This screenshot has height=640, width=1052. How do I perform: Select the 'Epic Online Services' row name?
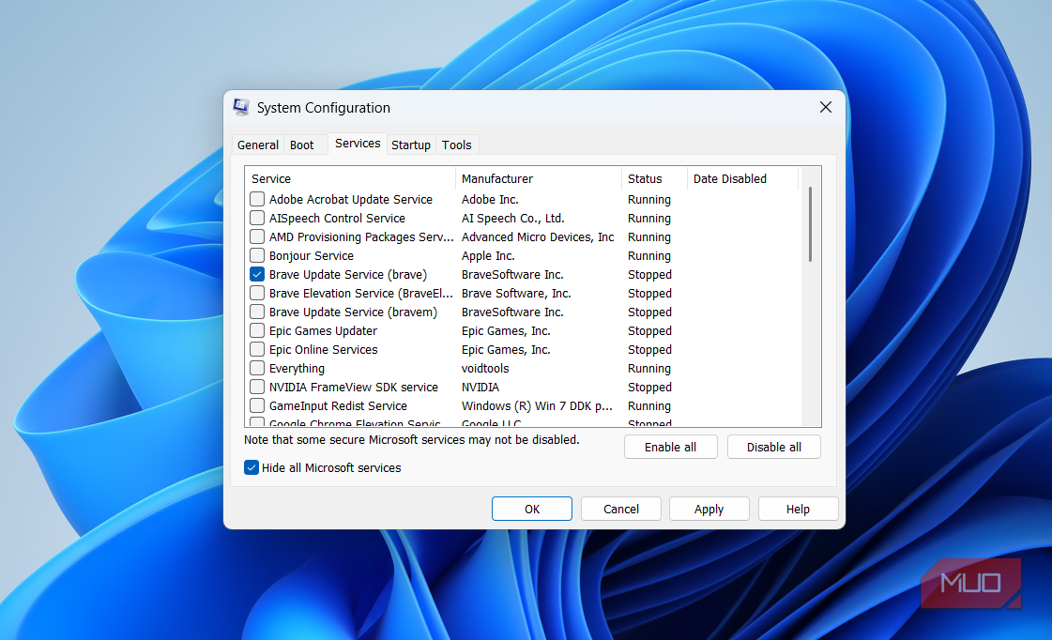pos(324,349)
